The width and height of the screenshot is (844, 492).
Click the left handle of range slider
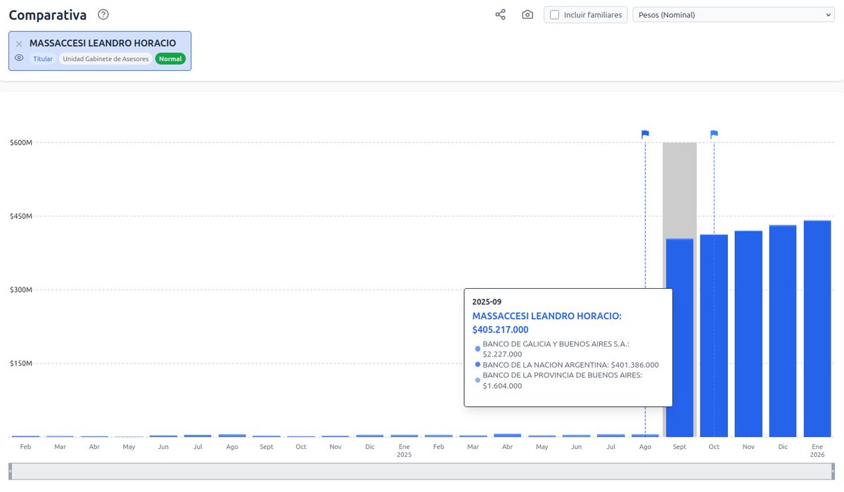tap(10, 472)
